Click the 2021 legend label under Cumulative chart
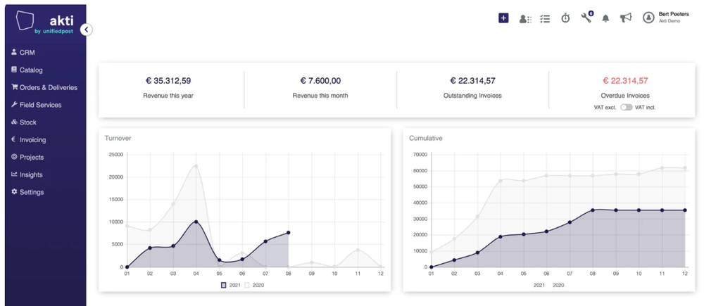This screenshot has width=704, height=306. pos(539,285)
